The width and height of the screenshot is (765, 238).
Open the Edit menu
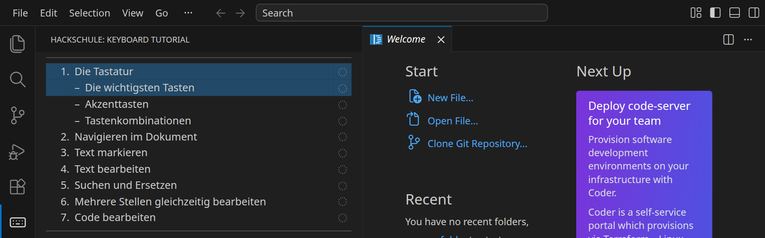click(x=48, y=13)
